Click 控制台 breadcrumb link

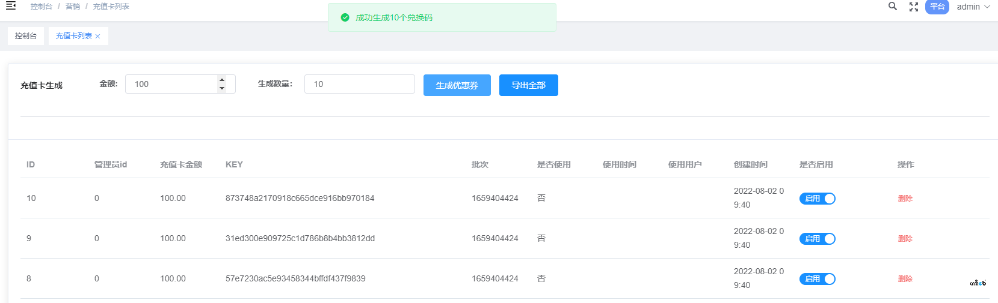(x=42, y=6)
